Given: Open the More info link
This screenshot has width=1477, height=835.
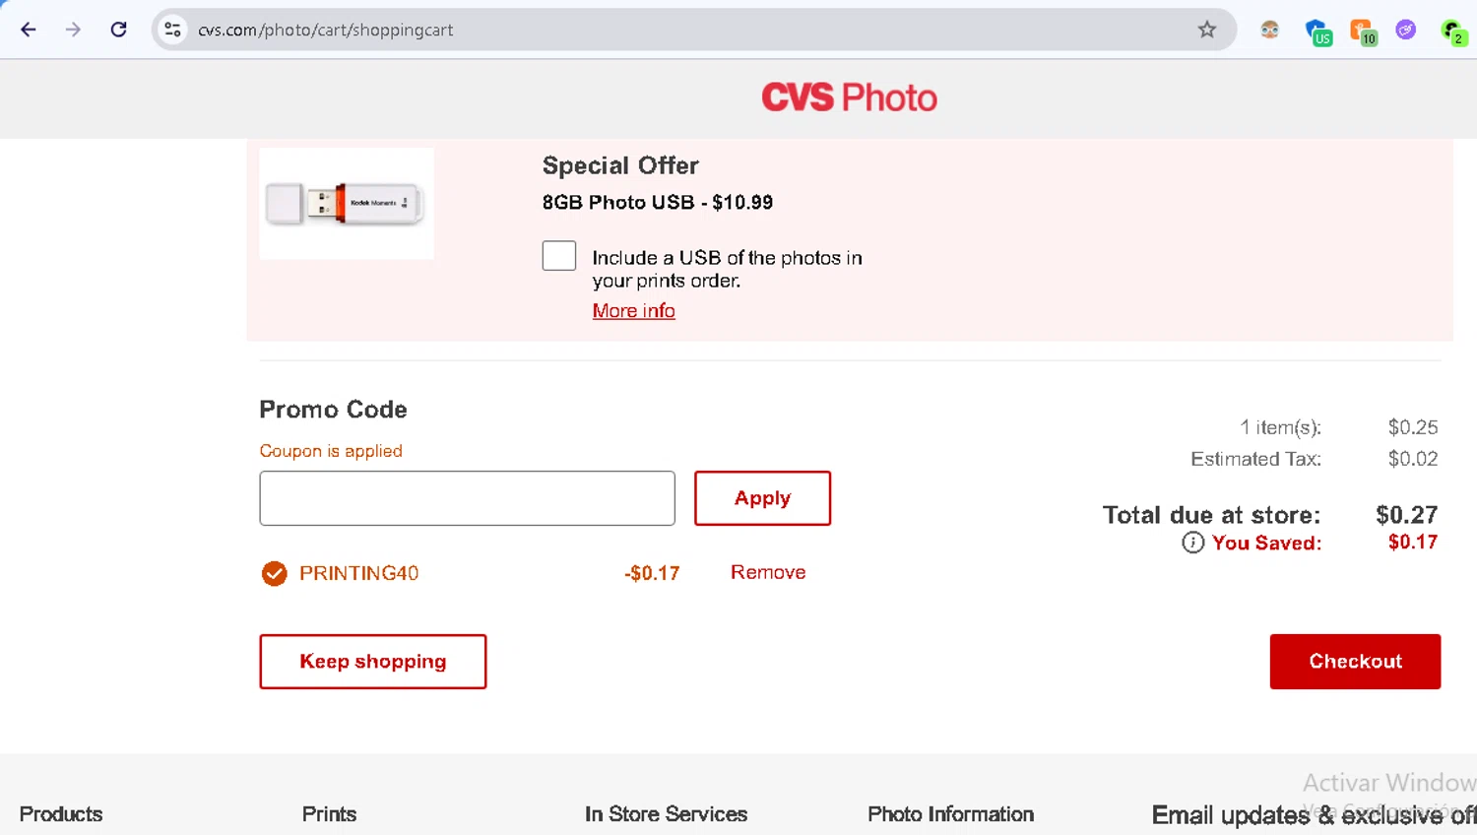Looking at the screenshot, I should (633, 311).
